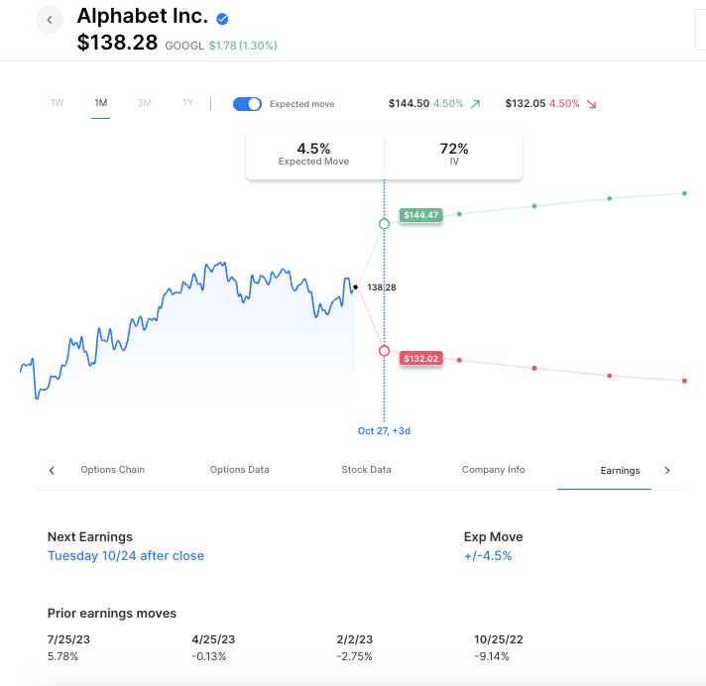Open the Stock Data tab

366,470
